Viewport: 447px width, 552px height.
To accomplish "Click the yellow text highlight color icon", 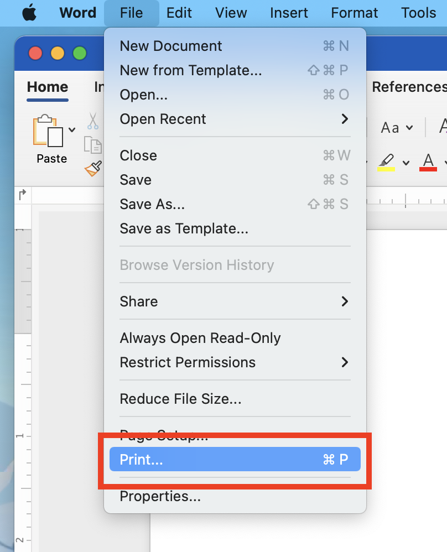I will pyautogui.click(x=386, y=162).
